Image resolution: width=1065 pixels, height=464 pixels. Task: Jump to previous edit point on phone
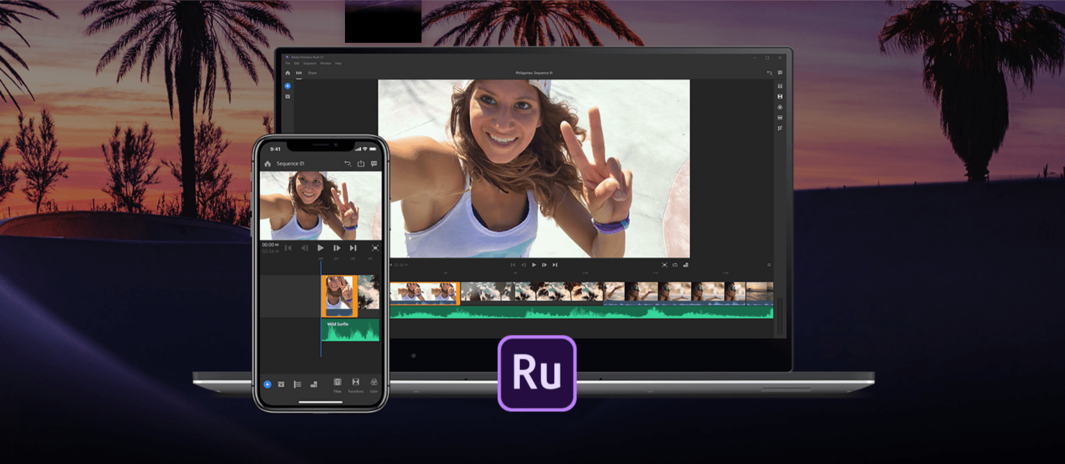[x=288, y=248]
